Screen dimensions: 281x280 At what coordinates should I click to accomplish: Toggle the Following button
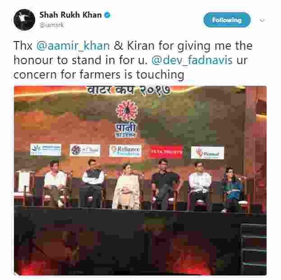tap(227, 20)
